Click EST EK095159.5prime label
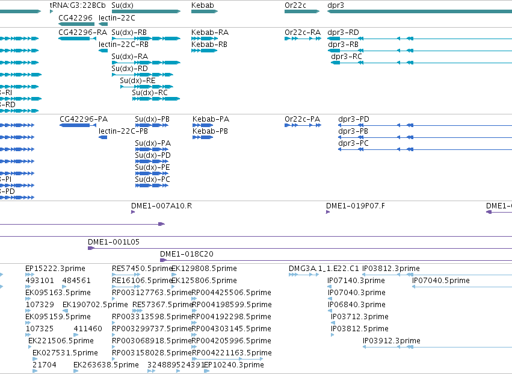512x374 pixels. click(58, 317)
